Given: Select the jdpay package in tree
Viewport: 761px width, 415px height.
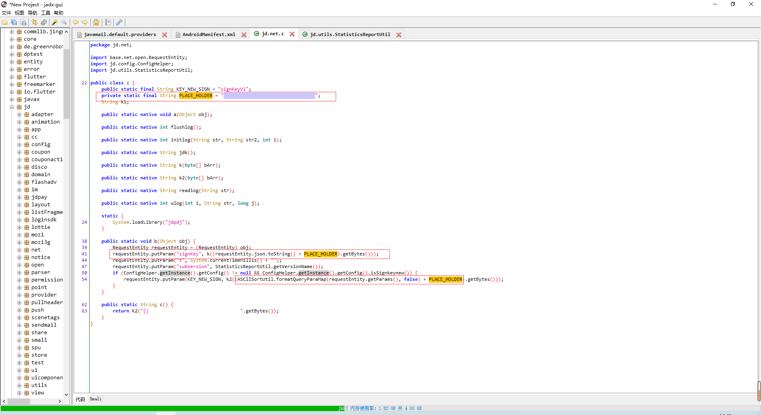Looking at the screenshot, I should tap(39, 197).
